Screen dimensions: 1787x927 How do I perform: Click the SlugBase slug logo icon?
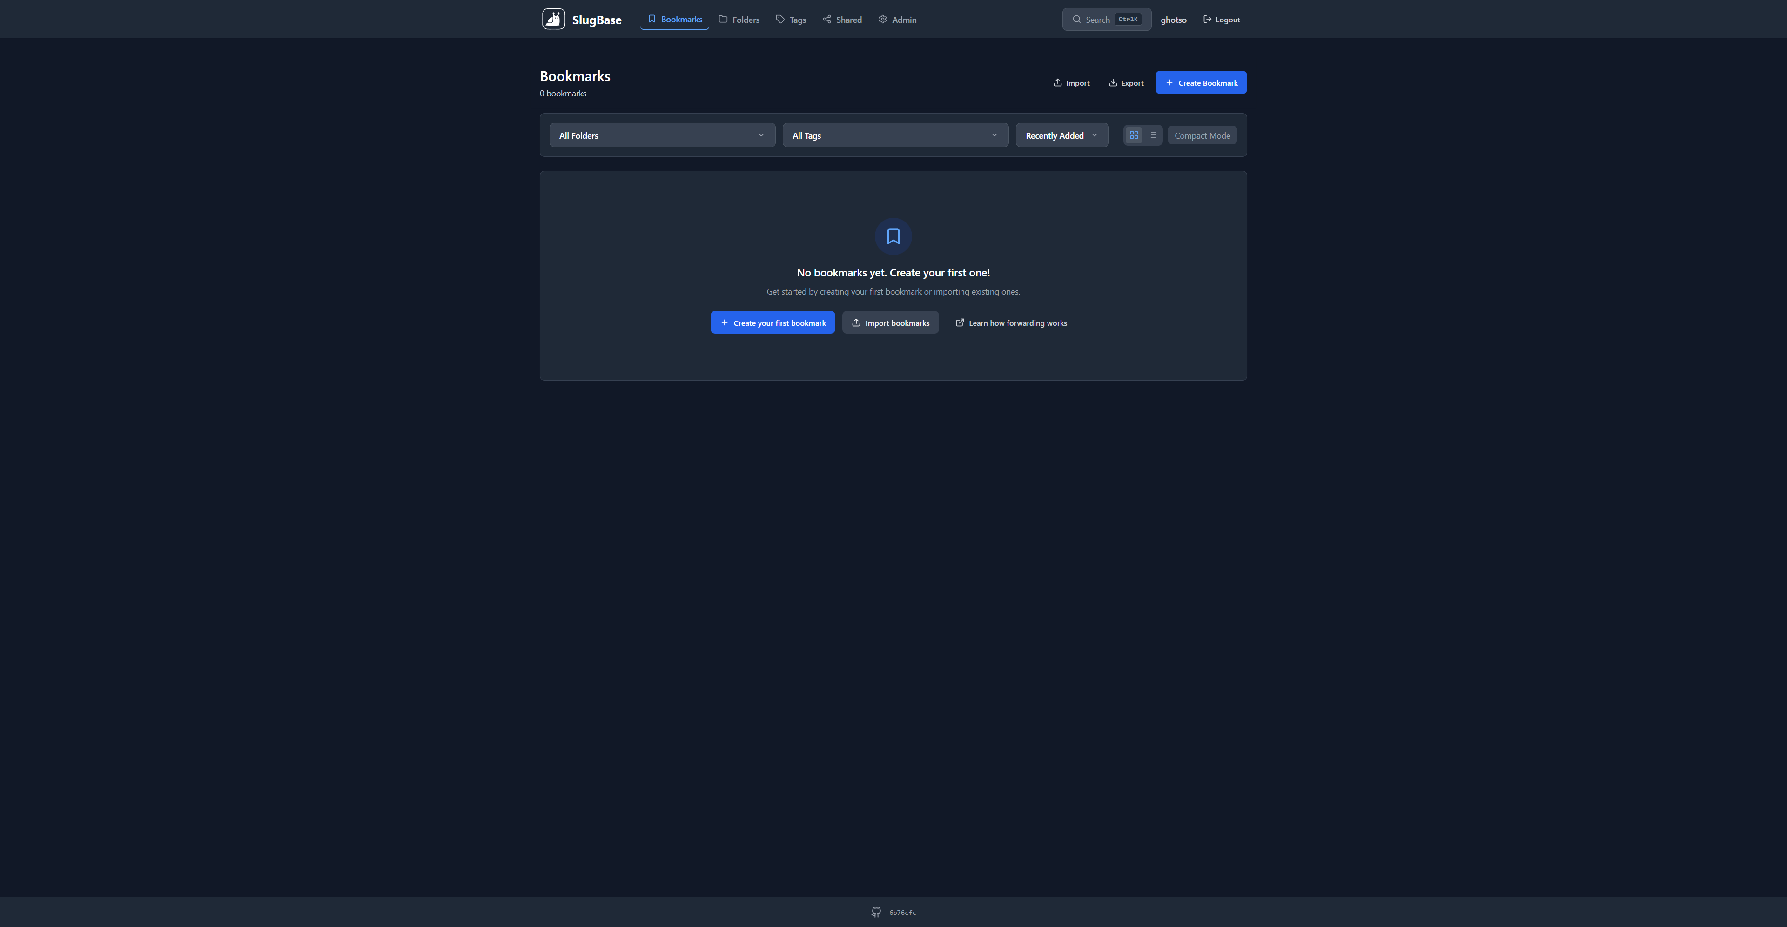click(x=553, y=20)
